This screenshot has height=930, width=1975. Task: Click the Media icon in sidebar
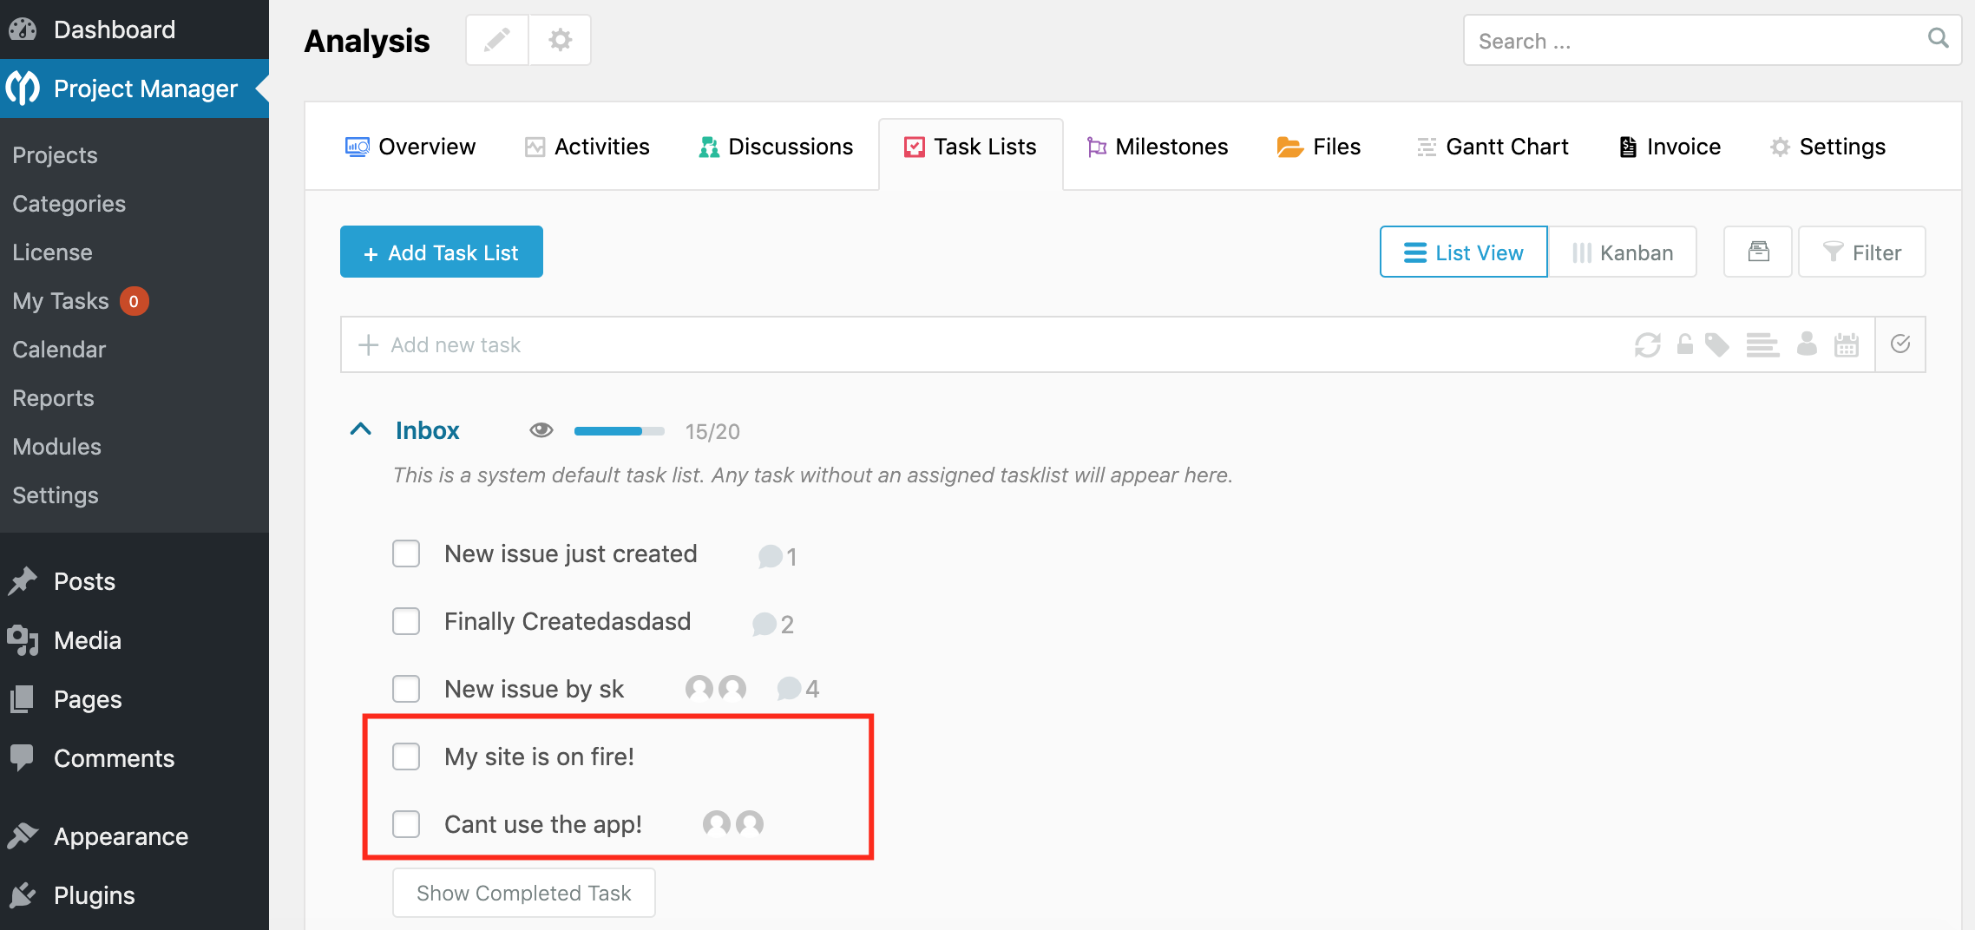click(23, 640)
